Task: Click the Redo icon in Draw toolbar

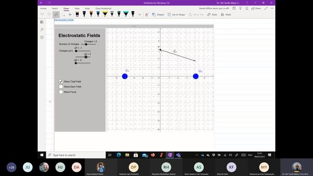Action: [49, 15]
